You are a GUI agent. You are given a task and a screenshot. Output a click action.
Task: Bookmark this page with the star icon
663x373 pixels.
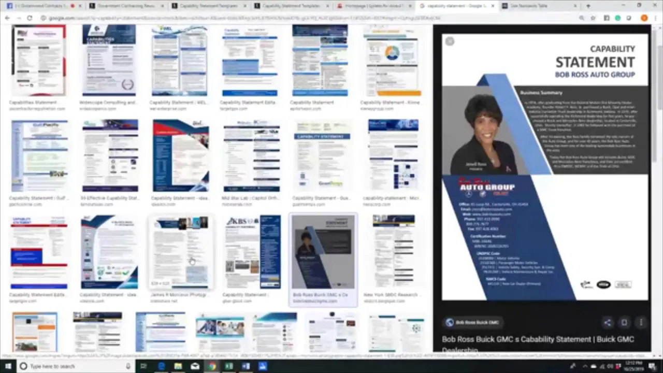593,18
